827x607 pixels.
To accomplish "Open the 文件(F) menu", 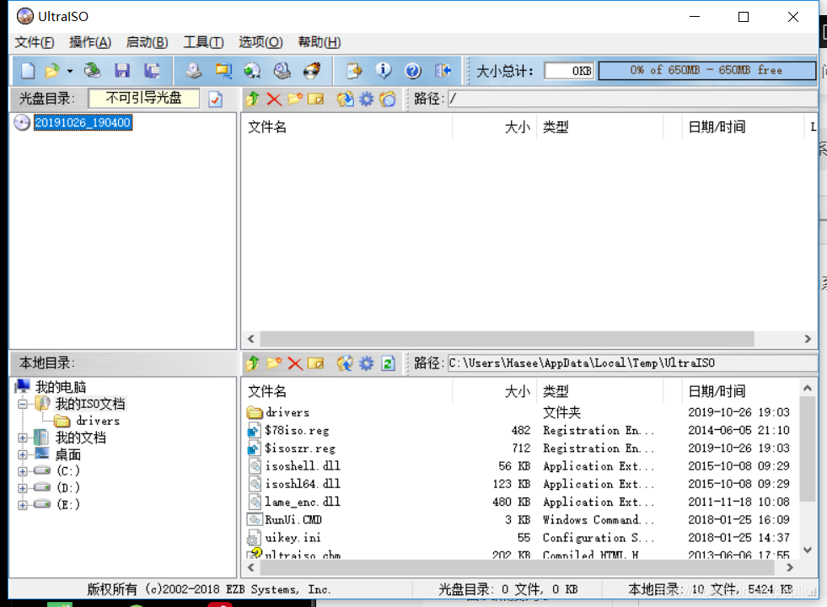I will coord(35,42).
